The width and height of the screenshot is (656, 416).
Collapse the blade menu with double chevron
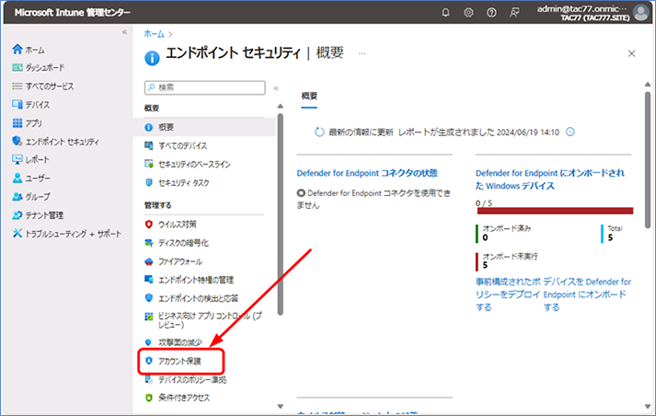pos(276,87)
